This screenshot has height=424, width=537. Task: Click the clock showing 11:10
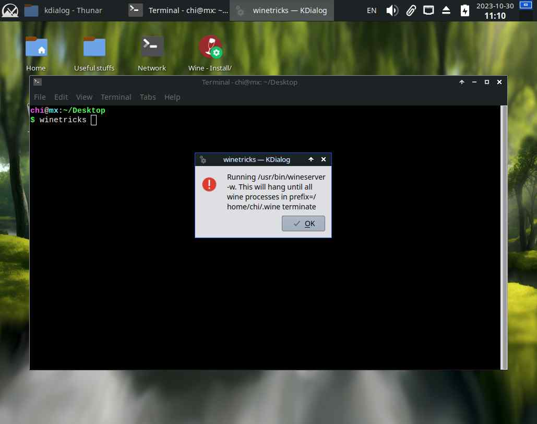(x=495, y=16)
